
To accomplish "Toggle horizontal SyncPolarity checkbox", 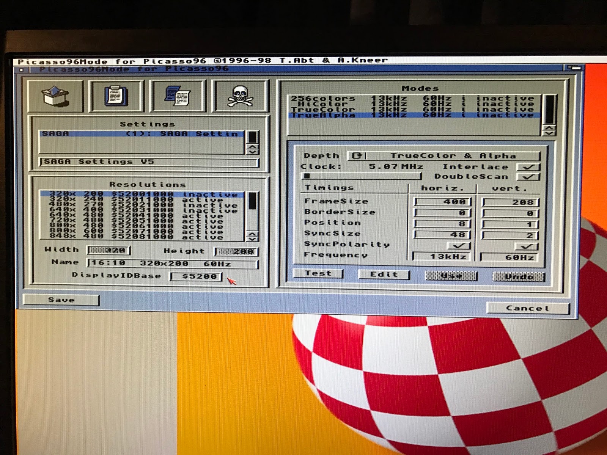I will click(459, 246).
